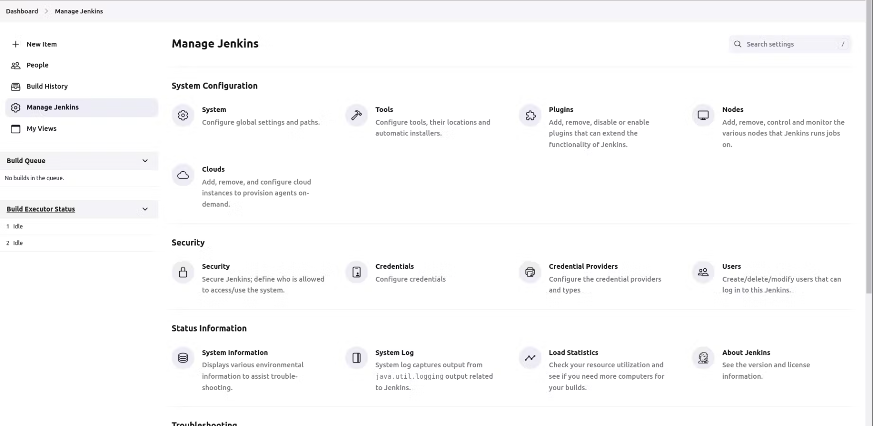873x426 pixels.
Task: Open the Credential Providers icon
Action: pos(530,272)
